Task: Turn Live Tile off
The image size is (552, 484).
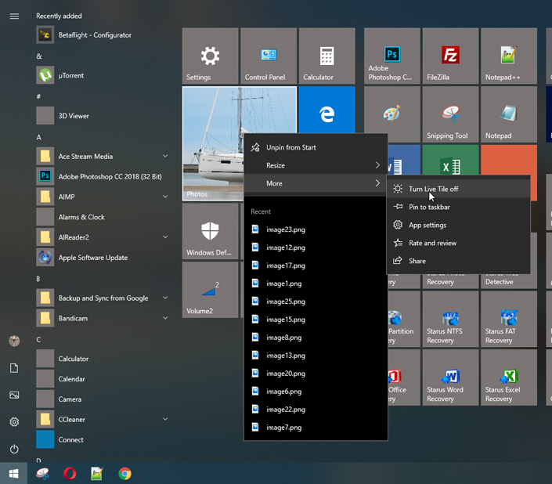Action: click(x=458, y=189)
